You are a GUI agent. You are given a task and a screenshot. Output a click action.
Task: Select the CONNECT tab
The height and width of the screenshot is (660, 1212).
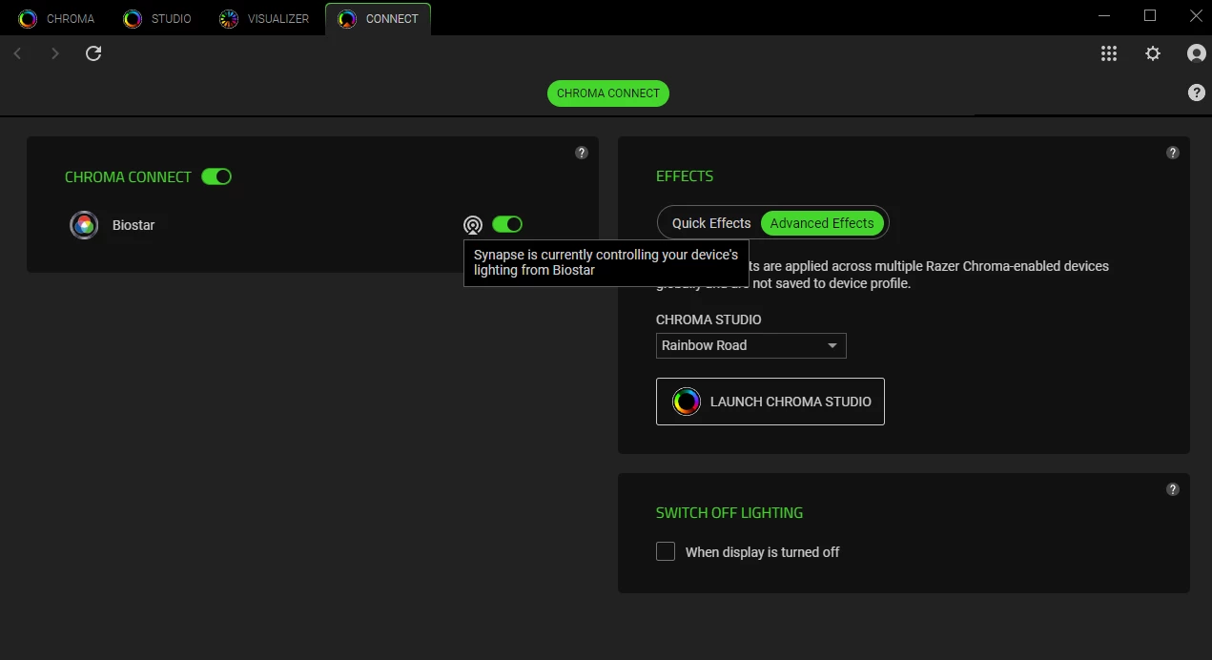pyautogui.click(x=379, y=18)
